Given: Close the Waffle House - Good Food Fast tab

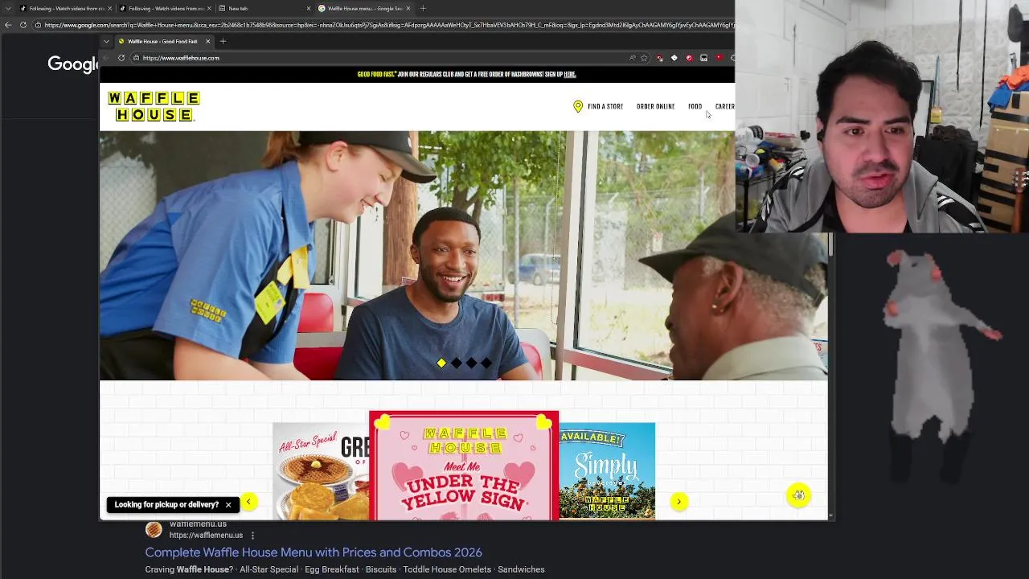Looking at the screenshot, I should point(207,41).
